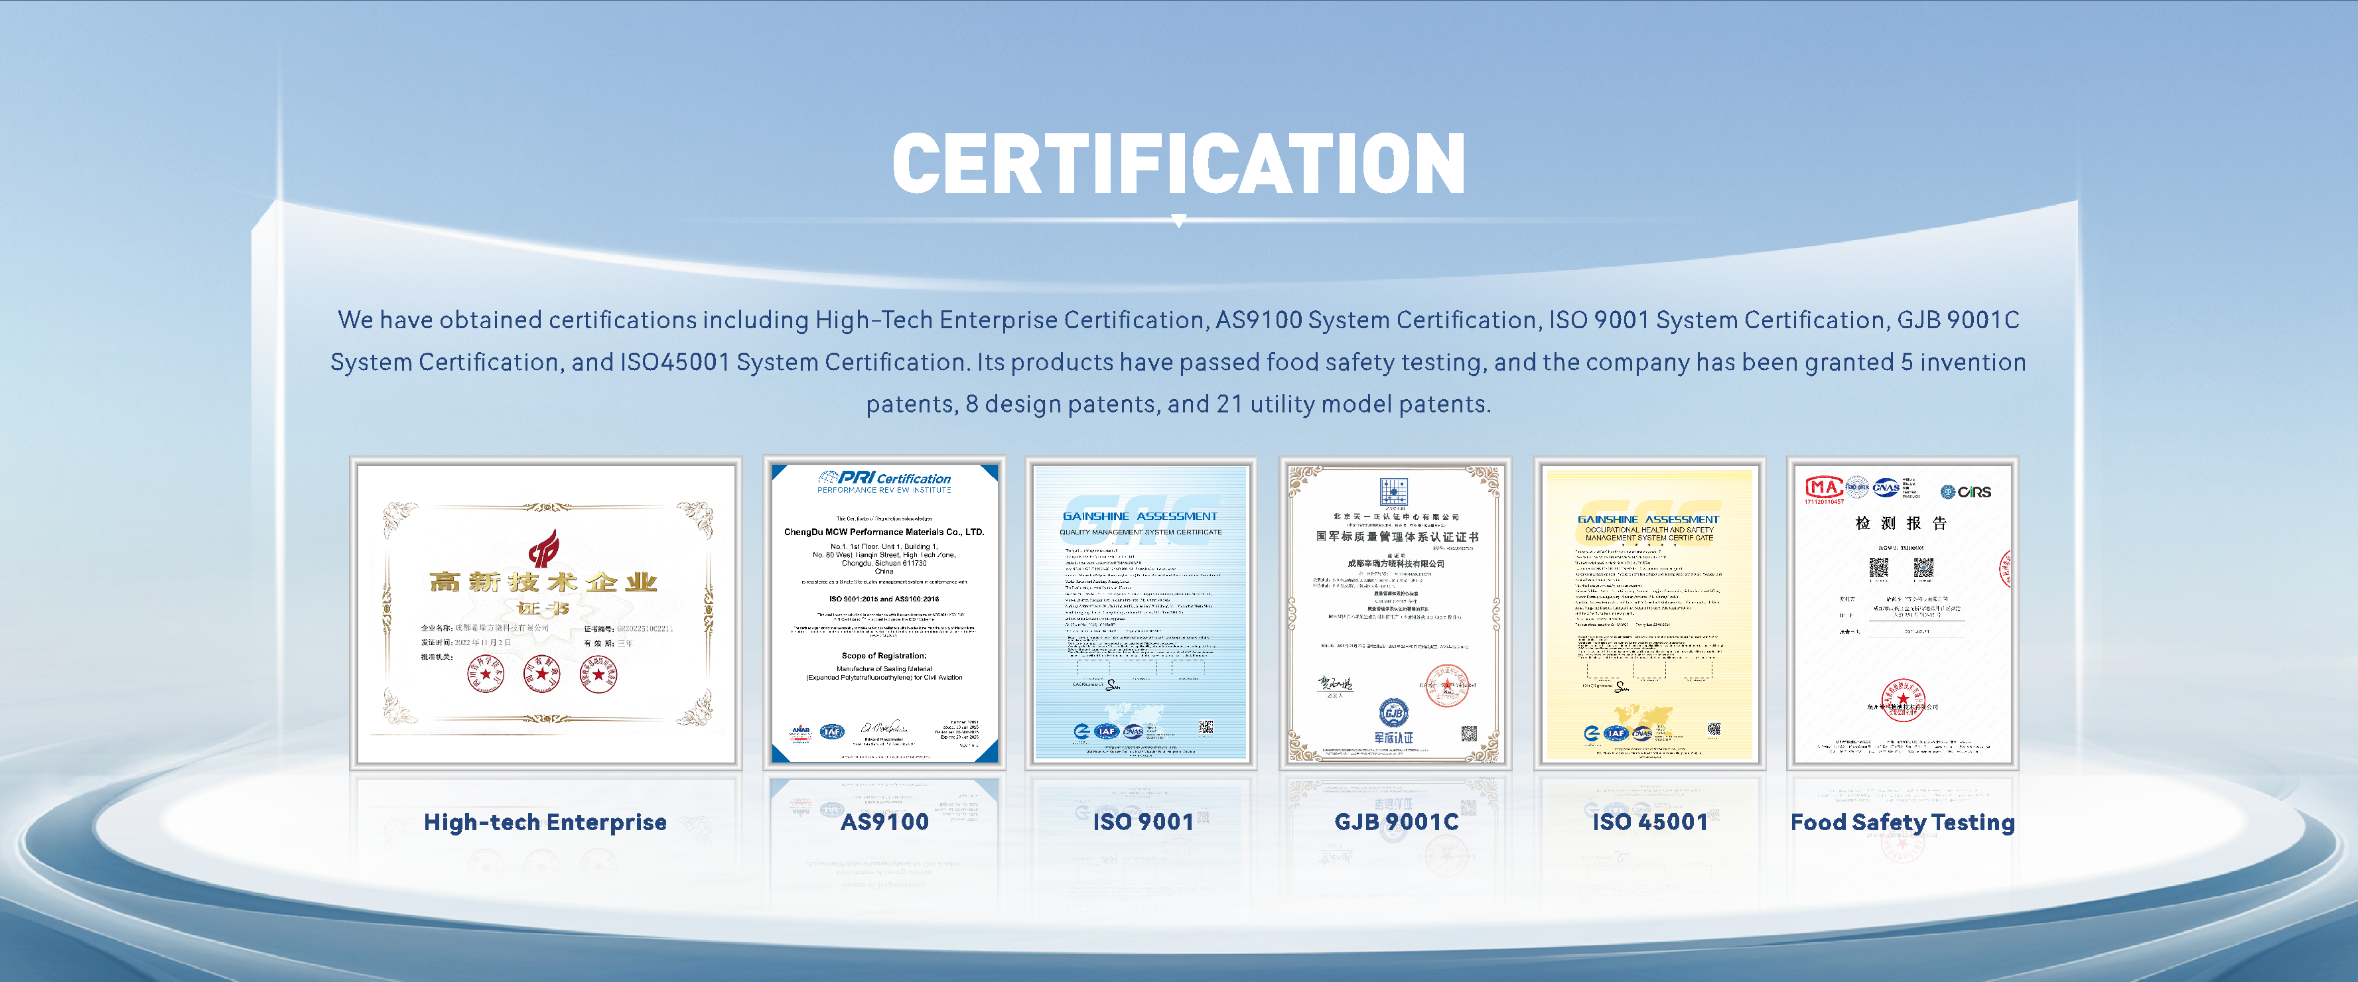Click the blue GJB emblem on the military certificate

coord(1393,712)
